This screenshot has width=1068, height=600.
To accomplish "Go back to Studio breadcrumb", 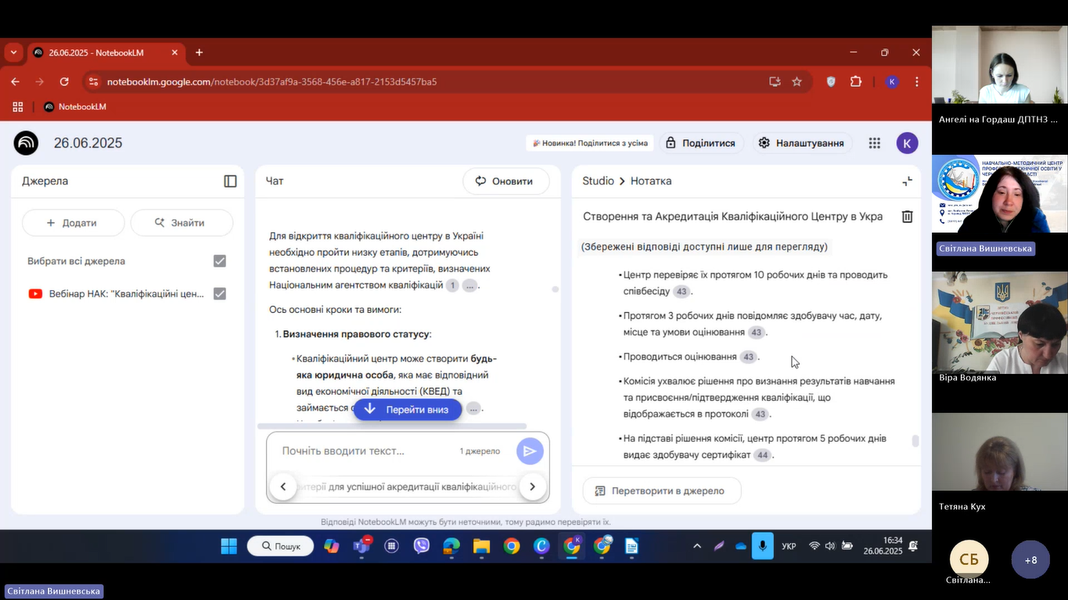I will pos(598,181).
